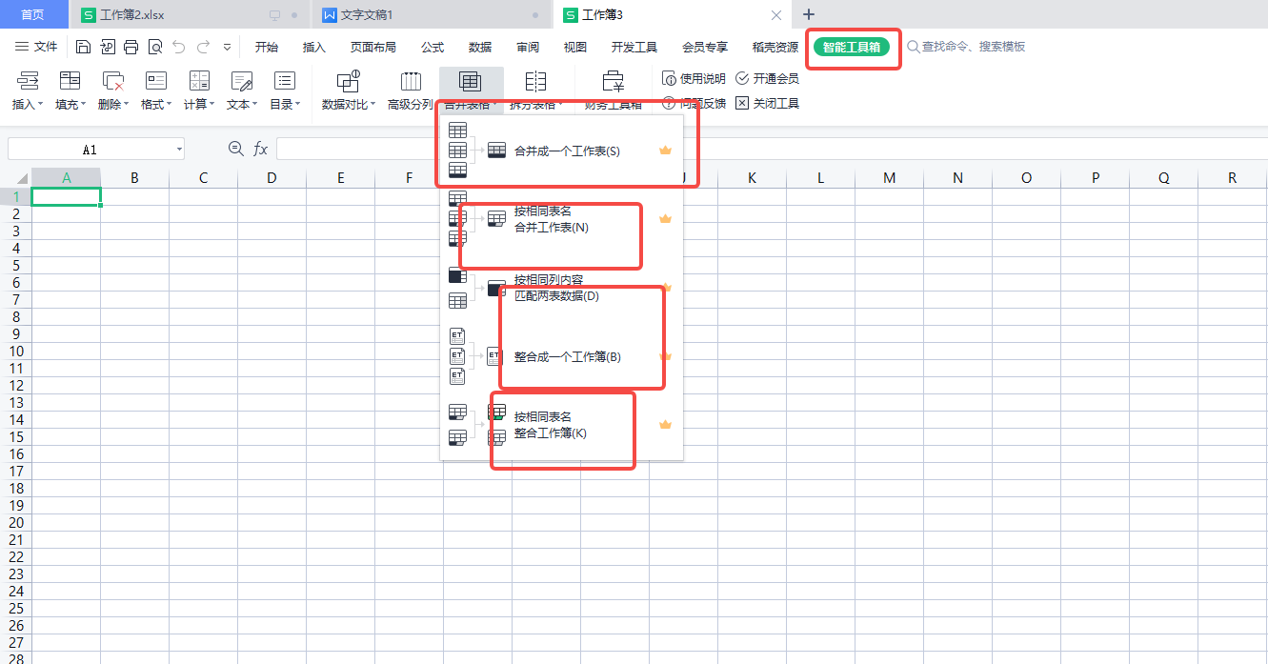
Task: Choose 按相同表名 整合工作簿(K) menu item
Action: [x=562, y=425]
